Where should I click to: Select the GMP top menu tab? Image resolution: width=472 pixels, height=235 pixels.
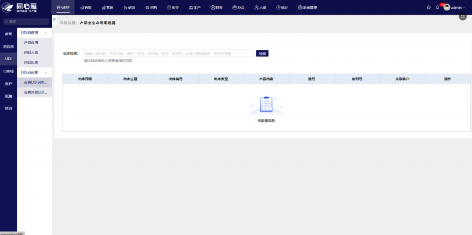coord(63,8)
